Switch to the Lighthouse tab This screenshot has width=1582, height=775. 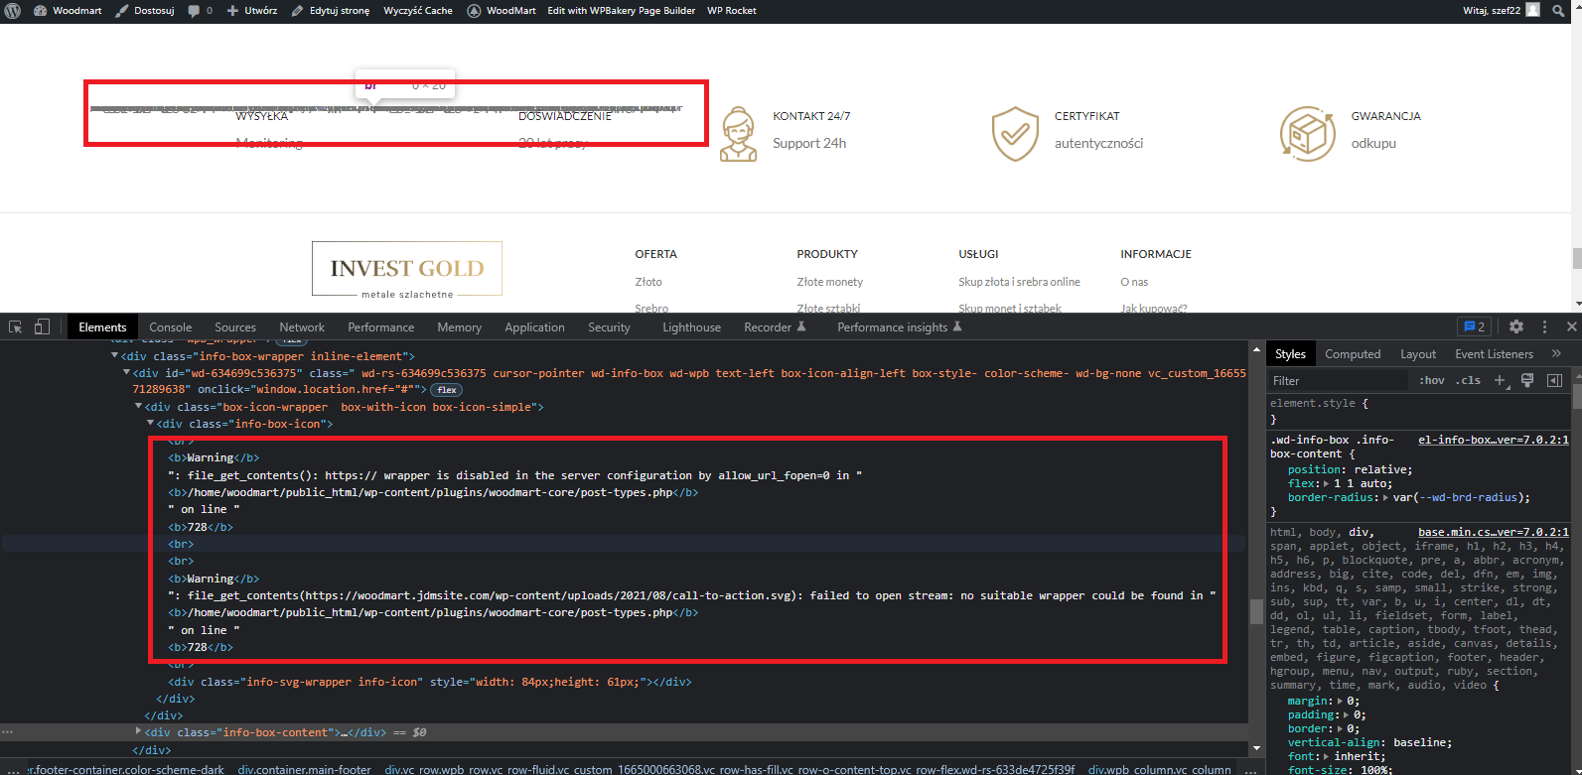coord(692,327)
